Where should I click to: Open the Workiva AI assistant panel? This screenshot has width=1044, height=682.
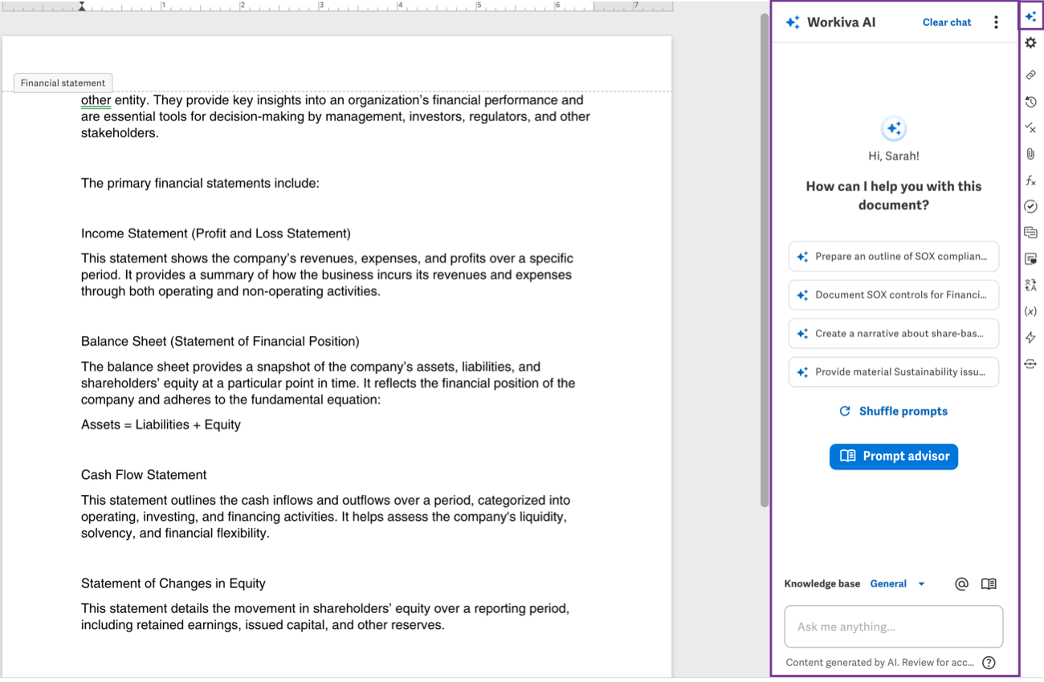(x=1030, y=15)
